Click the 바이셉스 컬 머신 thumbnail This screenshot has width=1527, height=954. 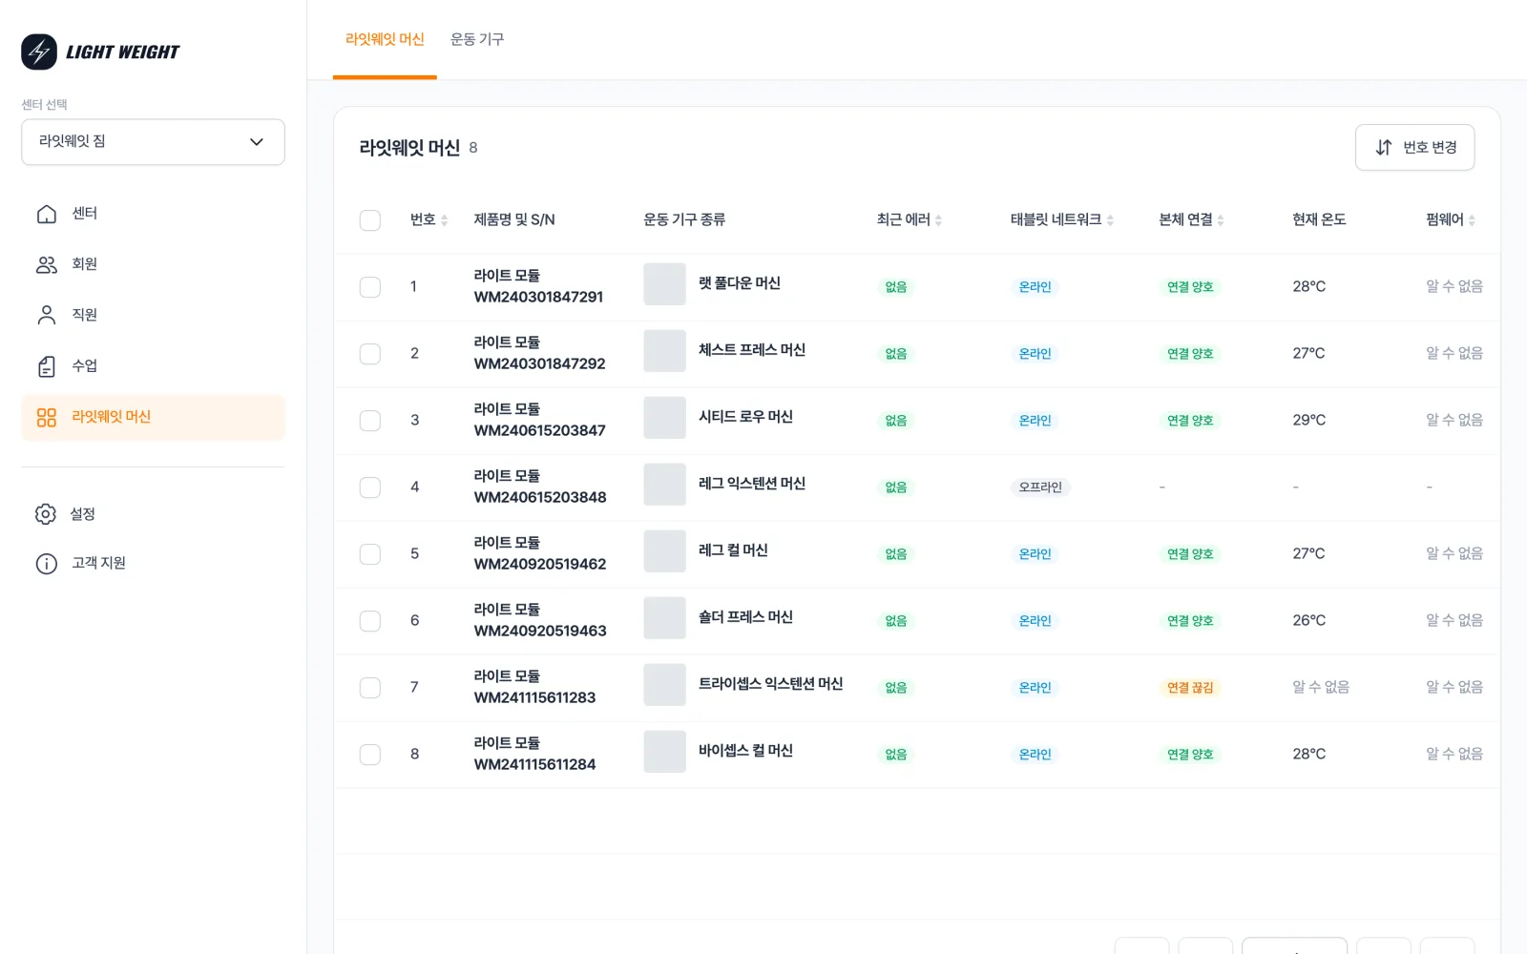664,752
